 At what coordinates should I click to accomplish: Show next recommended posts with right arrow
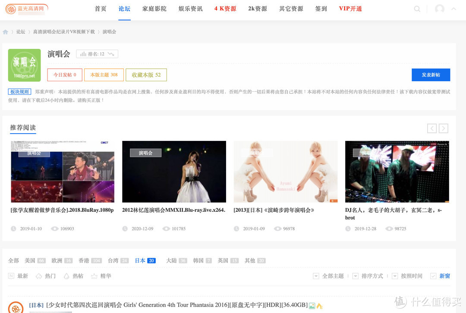[443, 128]
